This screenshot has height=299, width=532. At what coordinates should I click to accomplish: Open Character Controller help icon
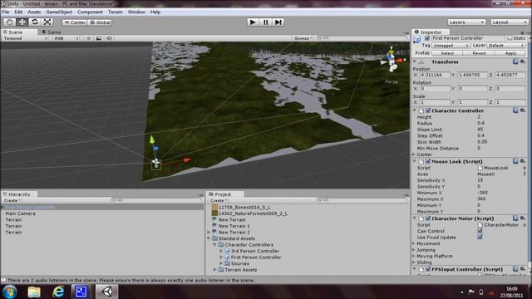(515, 110)
